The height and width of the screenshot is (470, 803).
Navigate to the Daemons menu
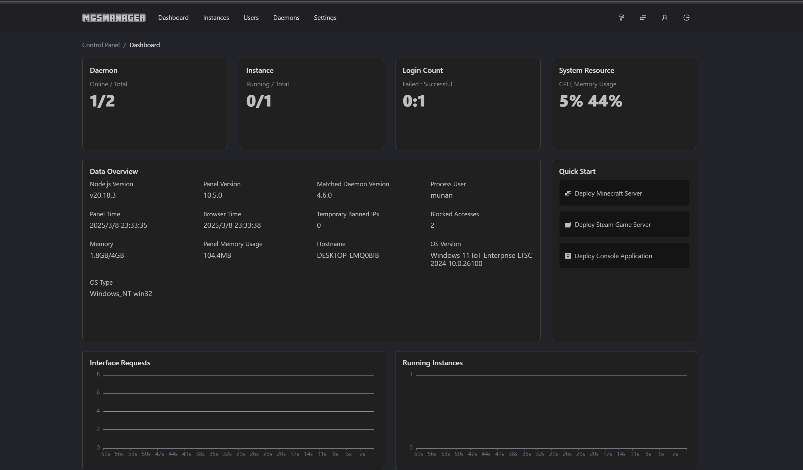point(286,17)
